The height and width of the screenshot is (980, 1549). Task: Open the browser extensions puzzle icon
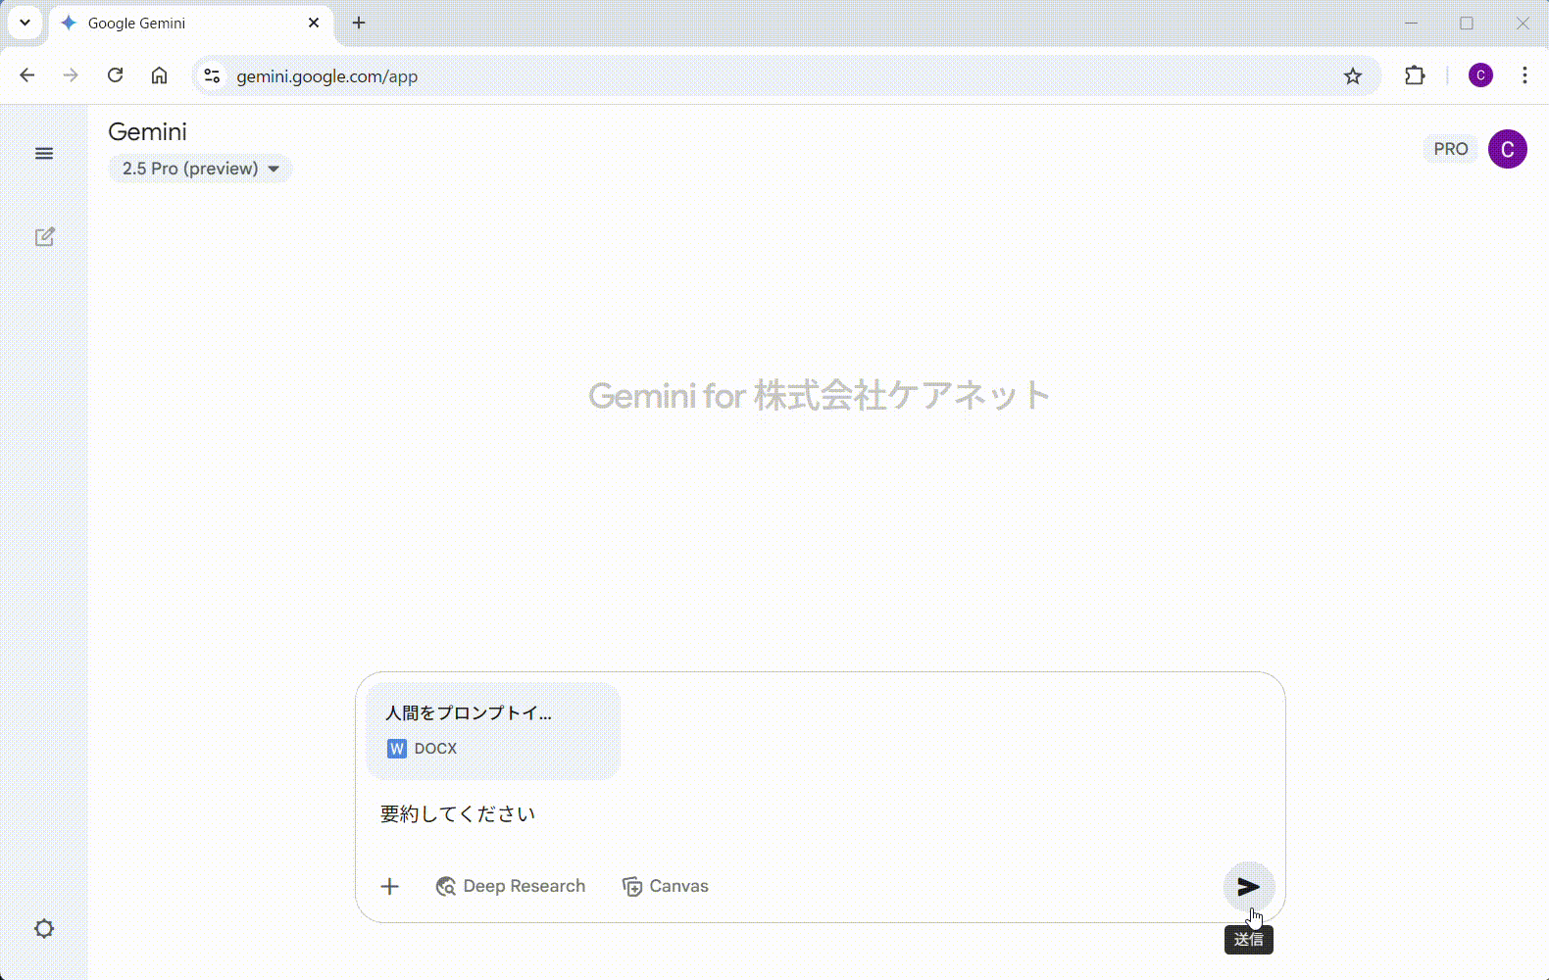pos(1415,75)
